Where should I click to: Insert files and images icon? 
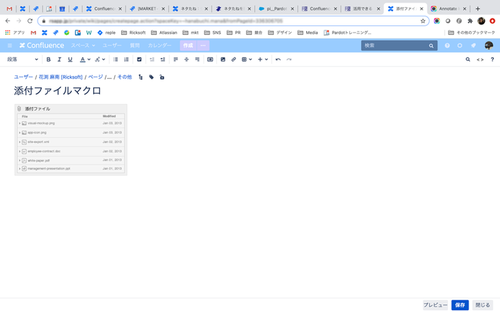pyautogui.click(x=223, y=60)
